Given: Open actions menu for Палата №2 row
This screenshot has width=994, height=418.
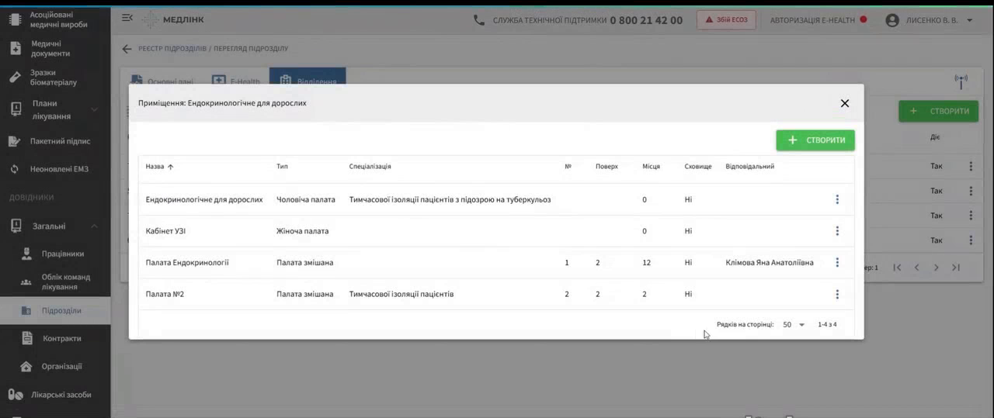Looking at the screenshot, I should click(x=837, y=294).
